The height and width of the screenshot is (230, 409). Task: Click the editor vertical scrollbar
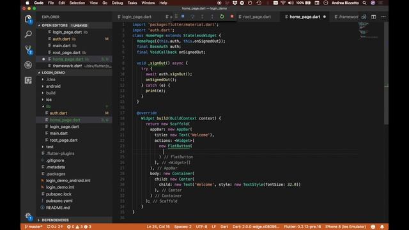click(x=386, y=73)
